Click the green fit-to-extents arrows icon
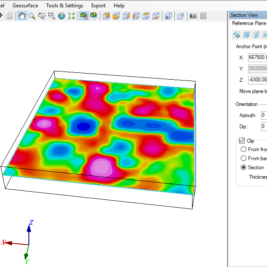The image size is (267, 267). tap(71, 16)
